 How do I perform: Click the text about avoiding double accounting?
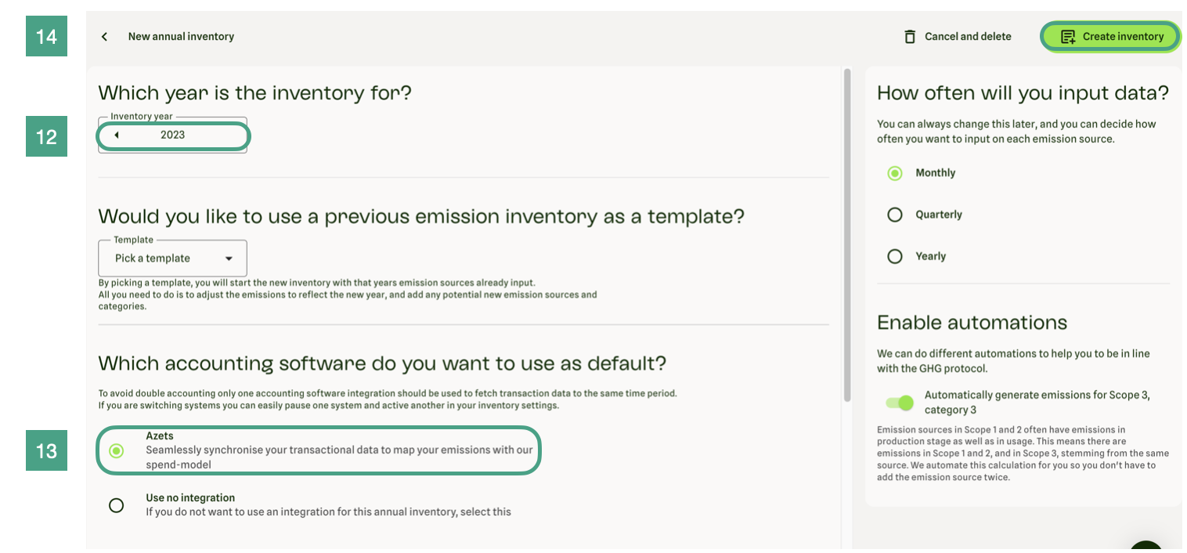[388, 399]
